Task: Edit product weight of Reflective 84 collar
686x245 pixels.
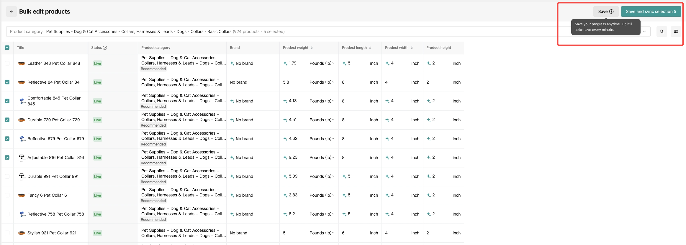Action: click(x=294, y=82)
